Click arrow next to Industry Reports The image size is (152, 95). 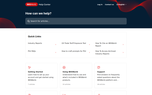pos(56,45)
